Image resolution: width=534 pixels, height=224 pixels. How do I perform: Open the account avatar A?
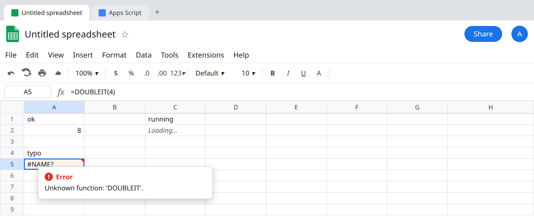519,34
